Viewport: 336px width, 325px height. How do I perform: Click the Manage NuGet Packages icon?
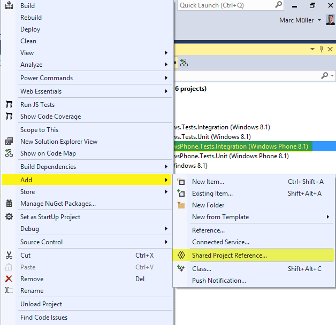click(9, 204)
